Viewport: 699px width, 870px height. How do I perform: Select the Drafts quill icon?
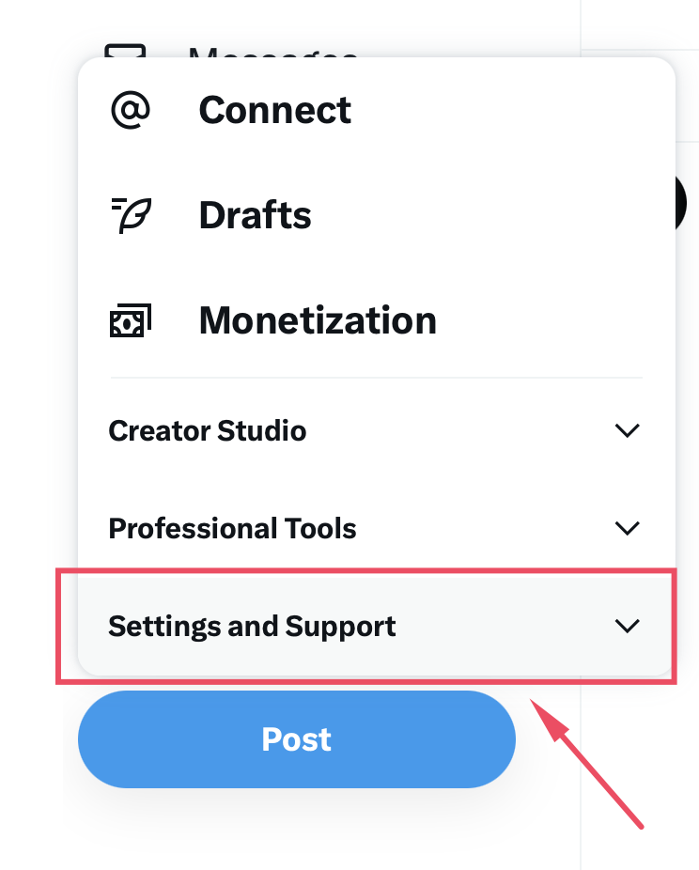(x=132, y=214)
